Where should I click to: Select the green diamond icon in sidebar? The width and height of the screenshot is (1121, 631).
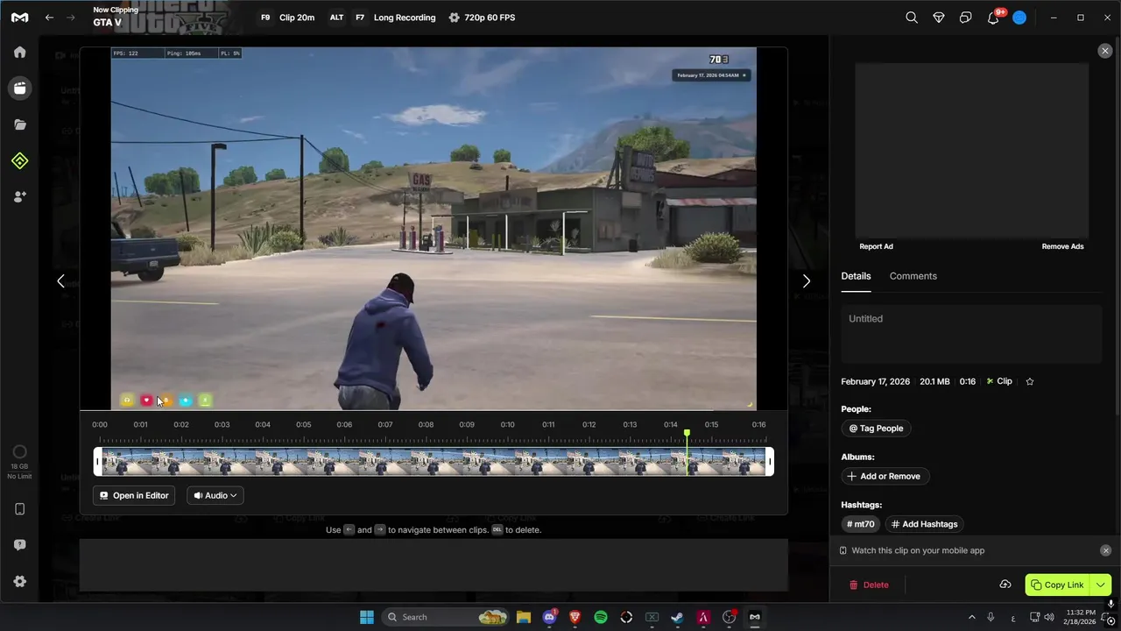tap(19, 160)
